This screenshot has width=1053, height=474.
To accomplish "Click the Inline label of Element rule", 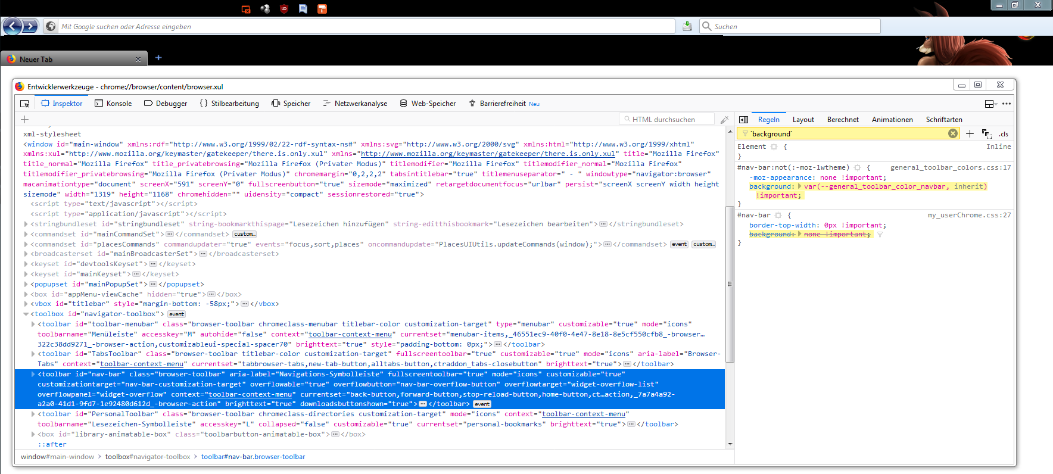I will tap(998, 146).
